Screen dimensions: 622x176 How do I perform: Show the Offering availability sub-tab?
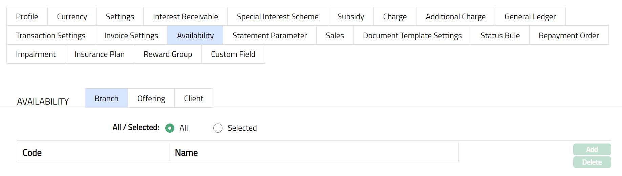click(x=151, y=98)
